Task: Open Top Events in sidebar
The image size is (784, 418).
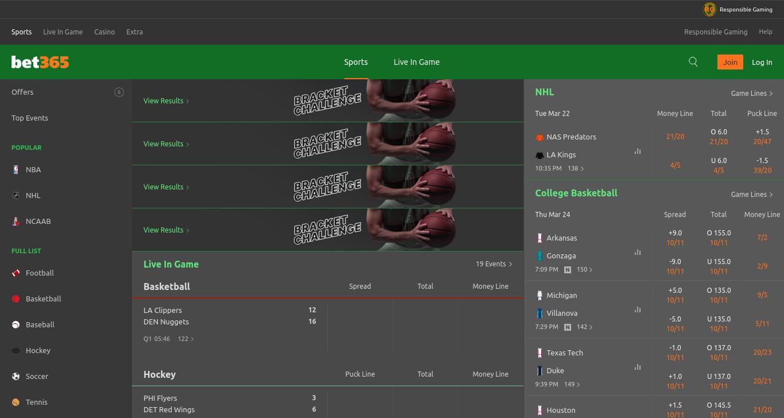Action: pyautogui.click(x=30, y=118)
